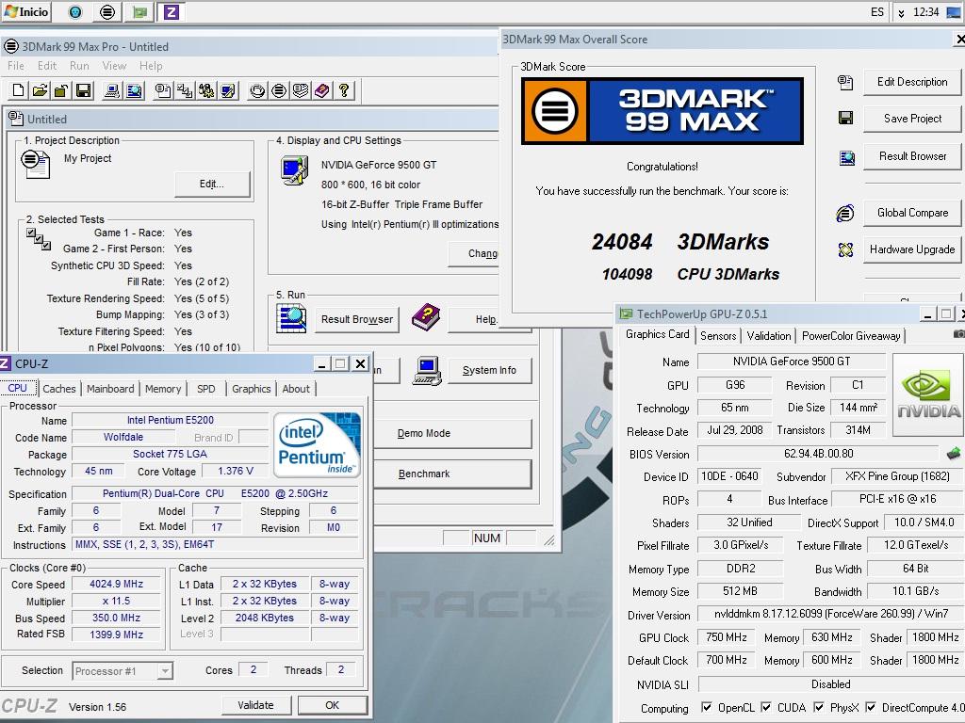
Task: Click the Edit... button in Project Description
Action: 212,184
